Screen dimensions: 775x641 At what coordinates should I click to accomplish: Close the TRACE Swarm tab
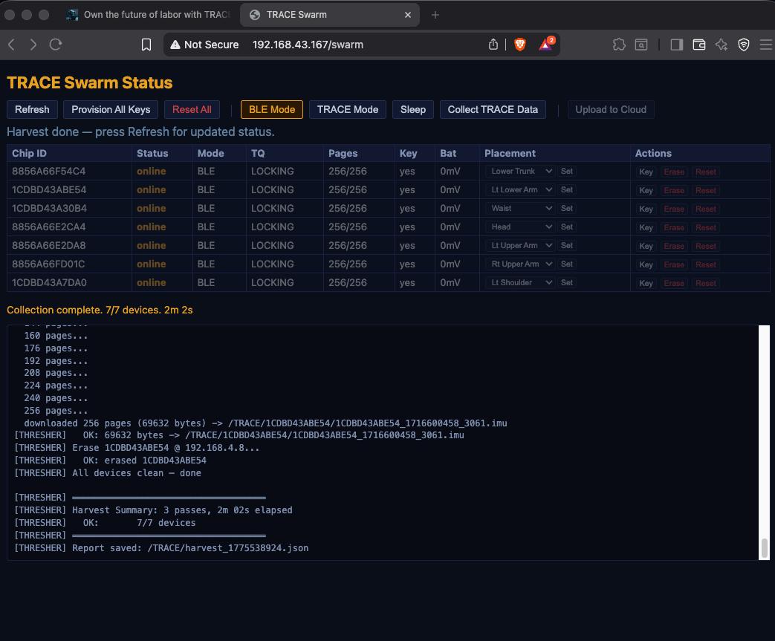coord(408,15)
